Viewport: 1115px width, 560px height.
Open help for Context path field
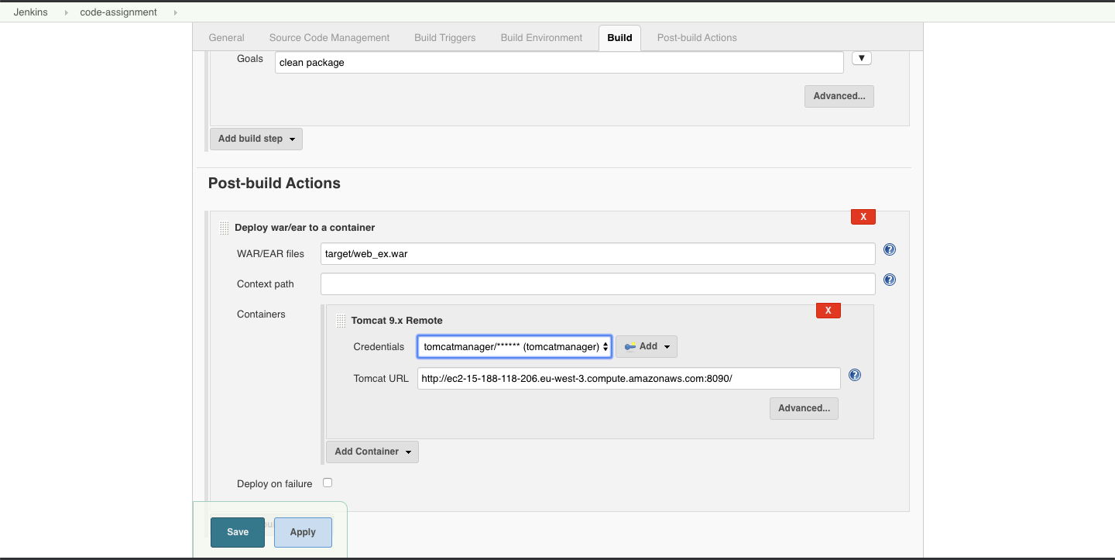(889, 280)
